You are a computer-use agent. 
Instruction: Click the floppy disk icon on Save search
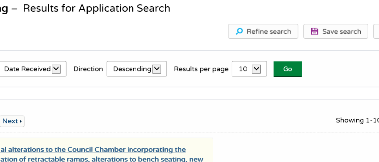[314, 31]
